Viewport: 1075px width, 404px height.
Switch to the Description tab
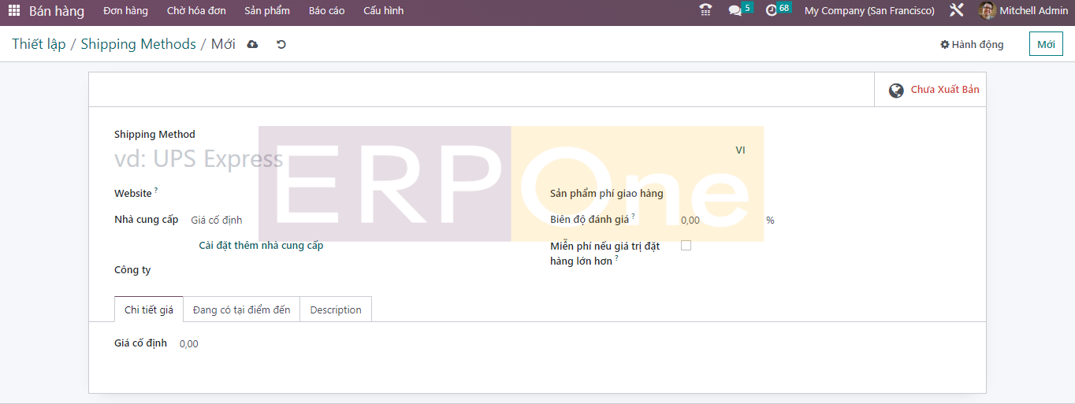click(x=336, y=309)
